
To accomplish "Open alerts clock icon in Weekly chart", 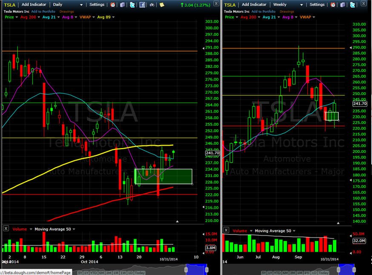I will [333, 5].
